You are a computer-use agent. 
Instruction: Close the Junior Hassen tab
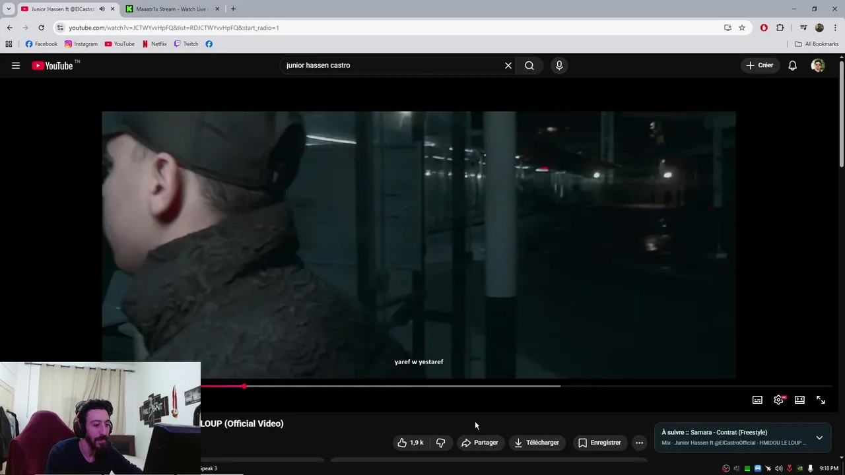pyautogui.click(x=113, y=9)
